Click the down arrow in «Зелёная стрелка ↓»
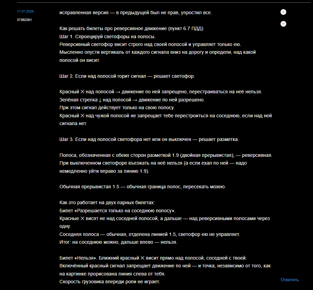 pos(100,100)
